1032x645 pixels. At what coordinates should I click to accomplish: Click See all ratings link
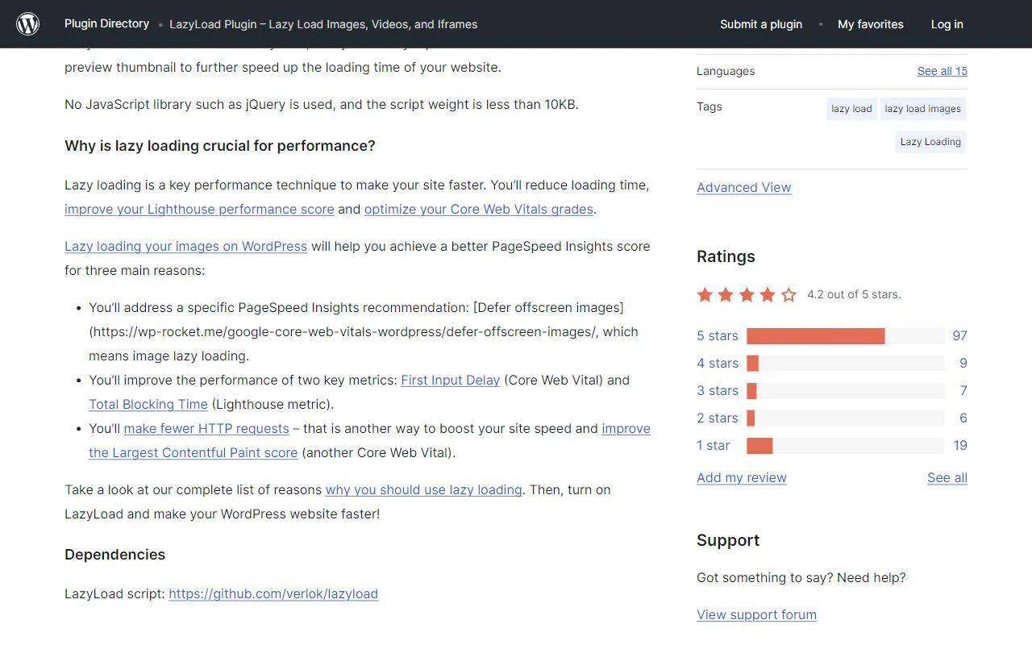coord(947,477)
